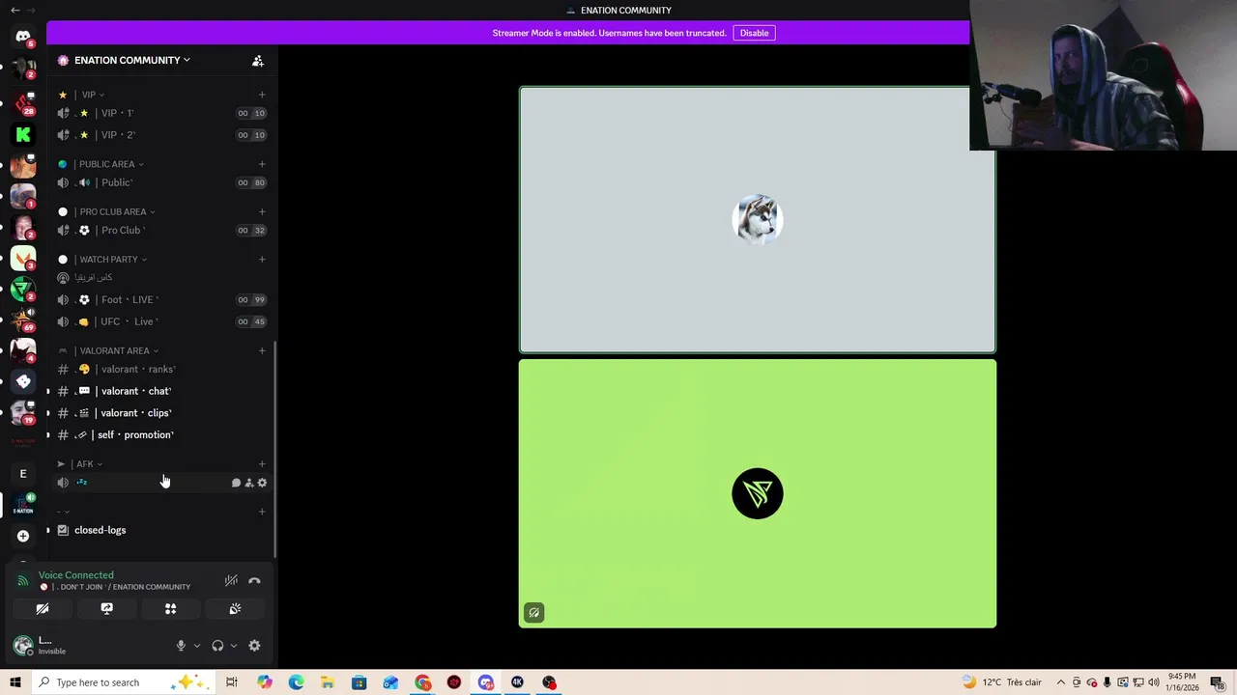Show hidden system tray icons

pos(1061,682)
